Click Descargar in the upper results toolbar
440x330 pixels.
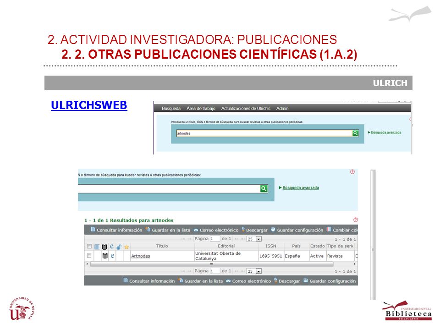[254, 230]
